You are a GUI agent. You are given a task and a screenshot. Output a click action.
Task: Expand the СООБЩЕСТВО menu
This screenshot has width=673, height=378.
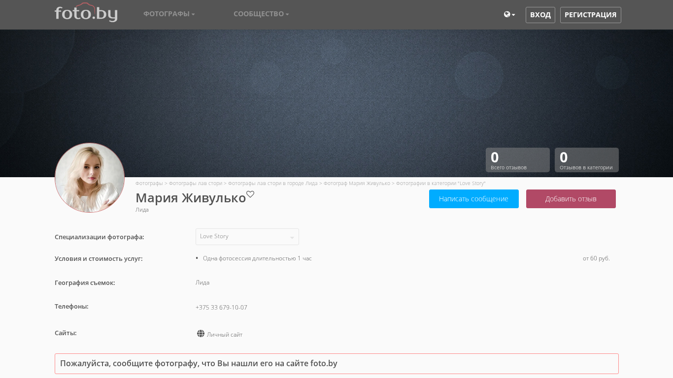tap(261, 14)
